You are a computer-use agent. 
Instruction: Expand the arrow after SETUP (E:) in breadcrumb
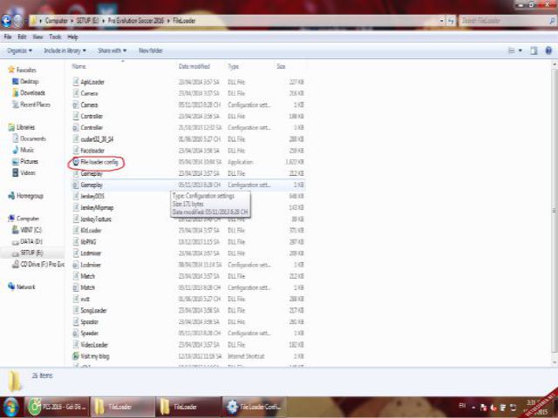pos(104,21)
